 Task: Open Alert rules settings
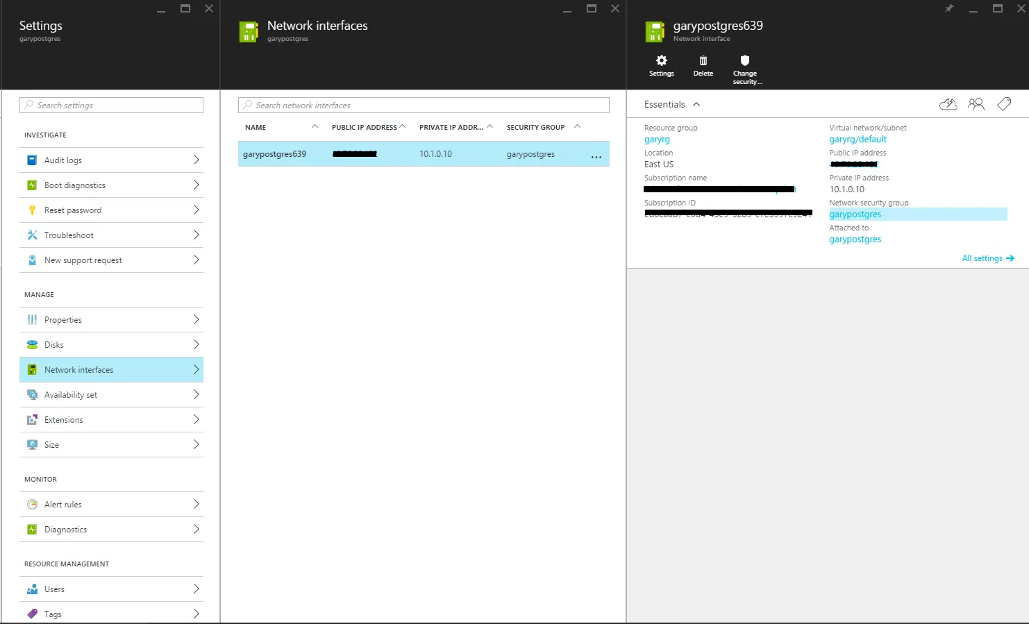click(x=111, y=505)
